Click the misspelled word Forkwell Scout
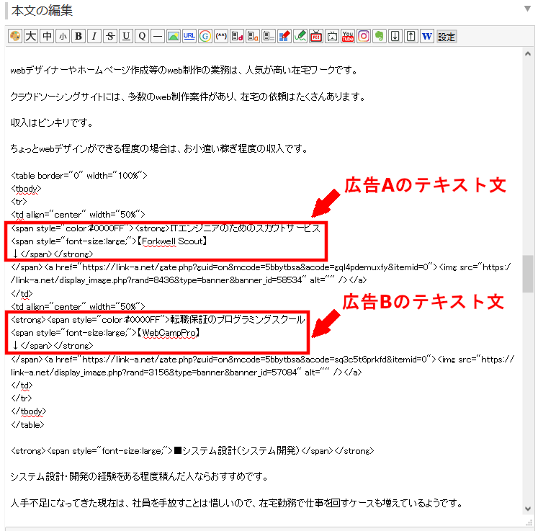 172,241
